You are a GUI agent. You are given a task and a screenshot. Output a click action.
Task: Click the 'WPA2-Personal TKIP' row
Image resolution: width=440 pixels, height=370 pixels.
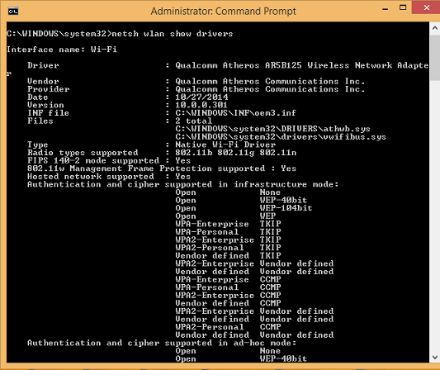(228, 248)
